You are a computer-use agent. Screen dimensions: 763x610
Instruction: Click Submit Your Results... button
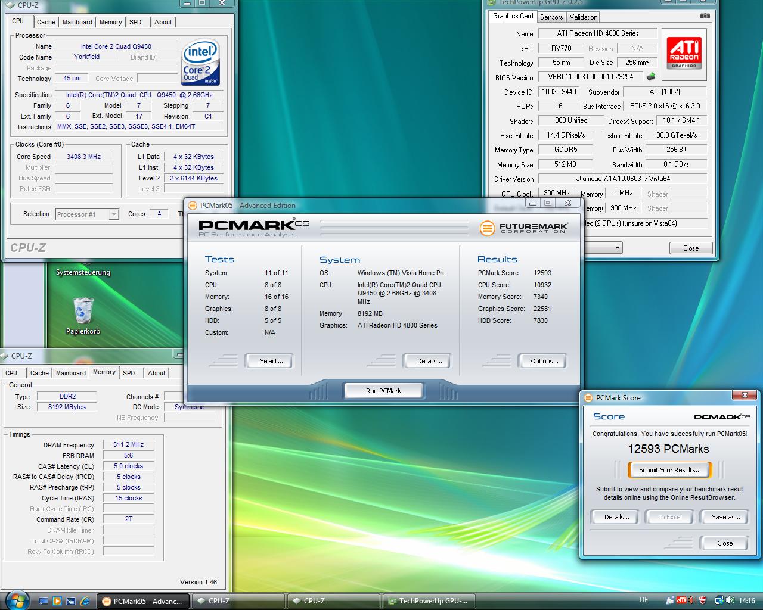click(x=670, y=470)
